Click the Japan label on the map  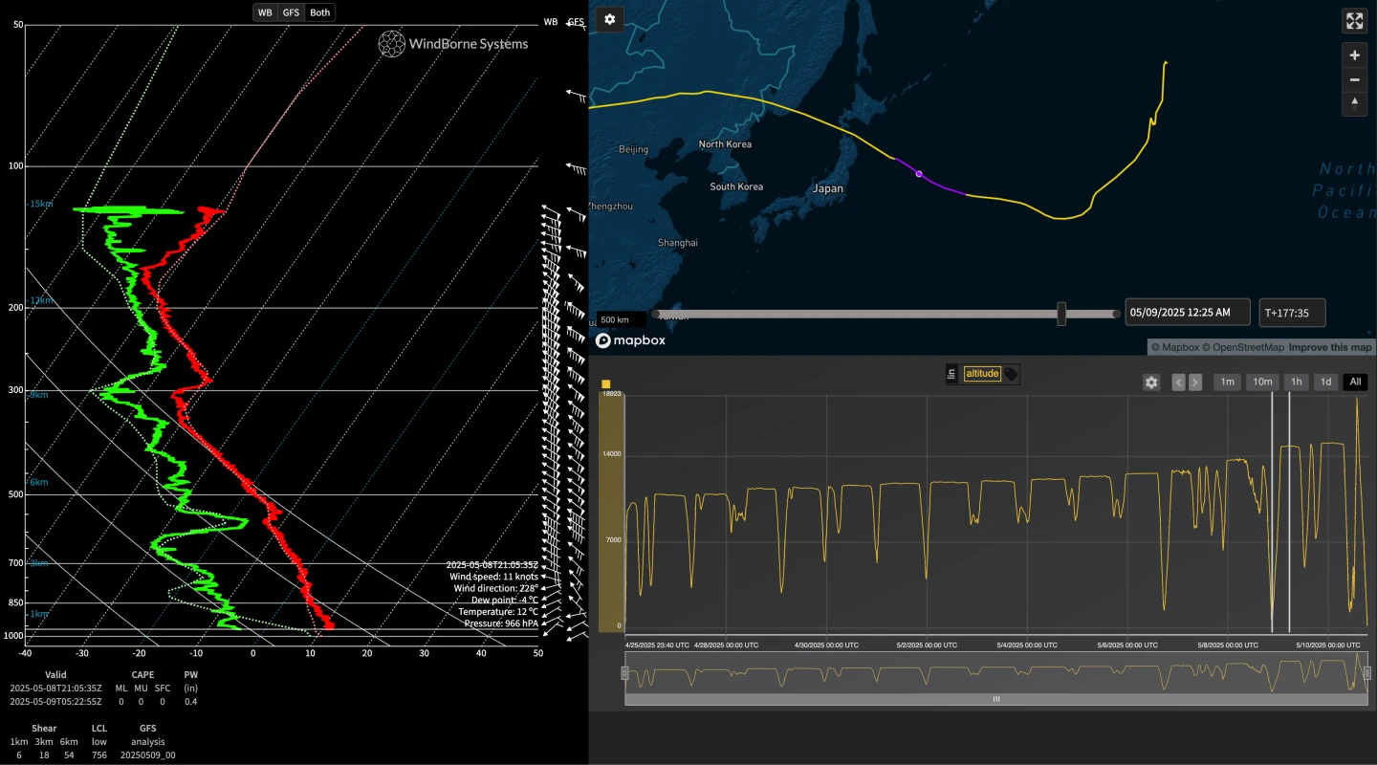[x=828, y=189]
